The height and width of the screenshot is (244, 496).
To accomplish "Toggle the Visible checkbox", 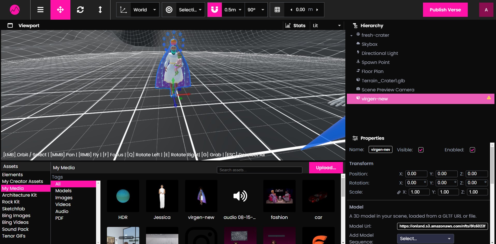I will (421, 150).
